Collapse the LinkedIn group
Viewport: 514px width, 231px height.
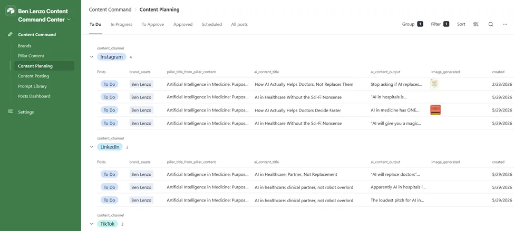click(x=92, y=147)
